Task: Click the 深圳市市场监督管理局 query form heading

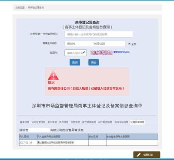Action: [87, 106]
